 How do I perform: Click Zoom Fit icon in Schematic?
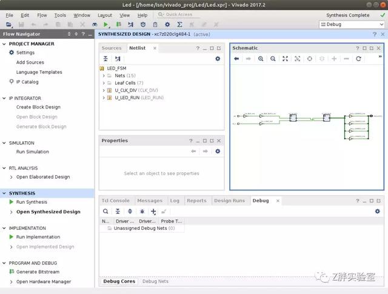pos(285,59)
